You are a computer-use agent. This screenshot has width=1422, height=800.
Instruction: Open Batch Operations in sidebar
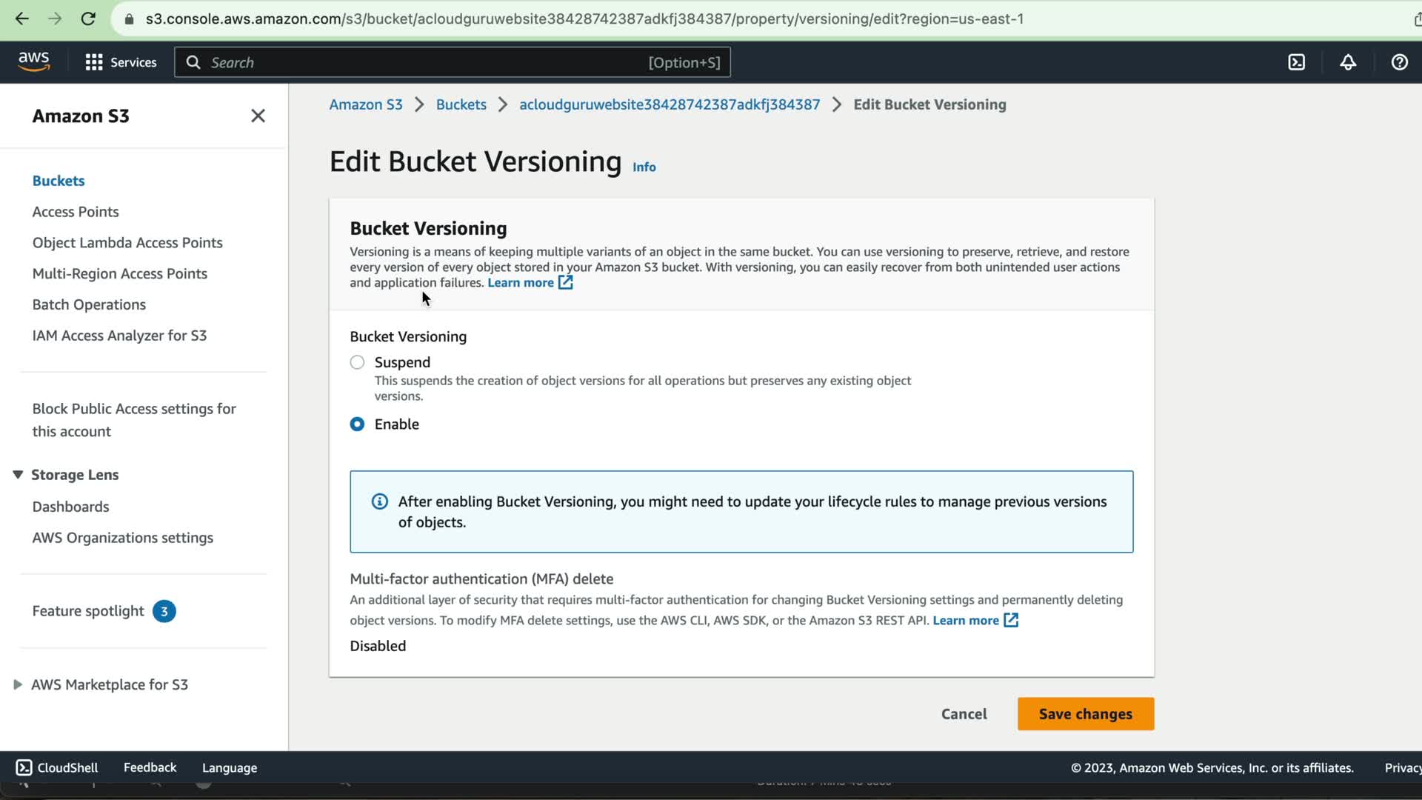click(89, 304)
